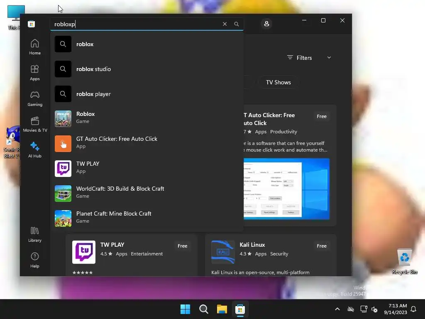Viewport: 425px width, 319px height.
Task: Click the orange GT Auto Clicker icon
Action: pyautogui.click(x=63, y=143)
